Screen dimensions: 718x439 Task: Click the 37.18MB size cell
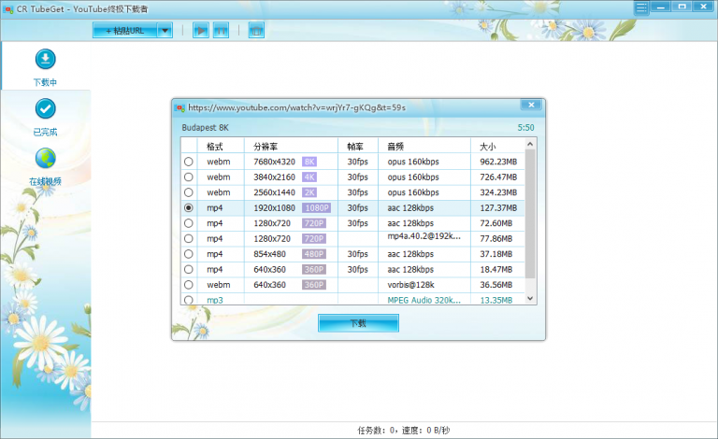tap(495, 254)
